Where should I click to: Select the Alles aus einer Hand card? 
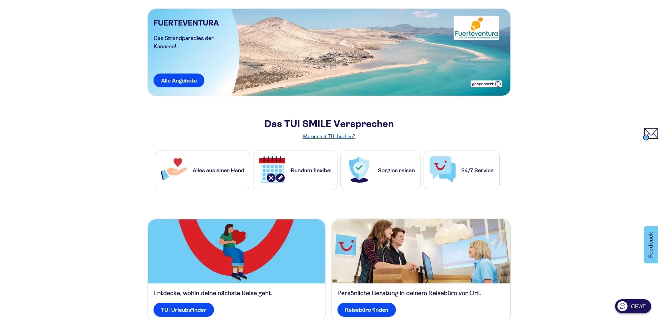[203, 170]
